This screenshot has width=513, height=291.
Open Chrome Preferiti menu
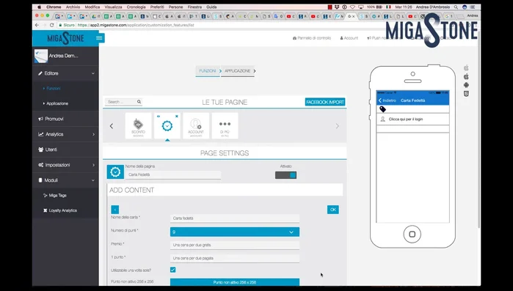(157, 7)
